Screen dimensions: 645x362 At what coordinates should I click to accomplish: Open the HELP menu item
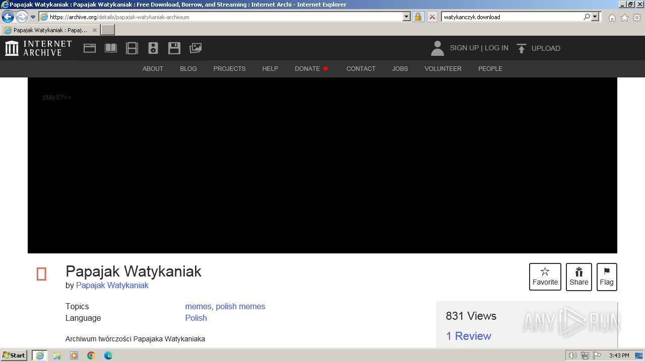click(x=270, y=69)
